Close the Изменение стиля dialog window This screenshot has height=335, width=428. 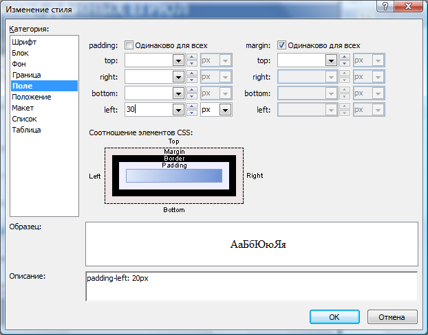pyautogui.click(x=408, y=6)
